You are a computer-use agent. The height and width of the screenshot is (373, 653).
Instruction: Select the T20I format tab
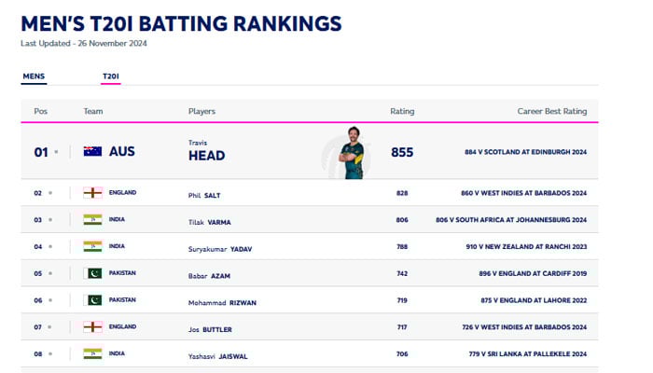(111, 76)
